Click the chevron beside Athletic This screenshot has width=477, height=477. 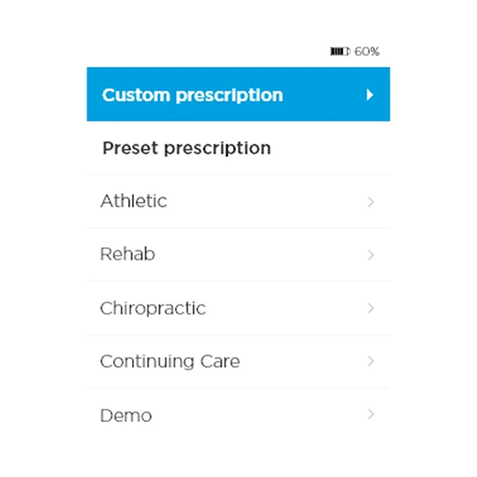(370, 202)
